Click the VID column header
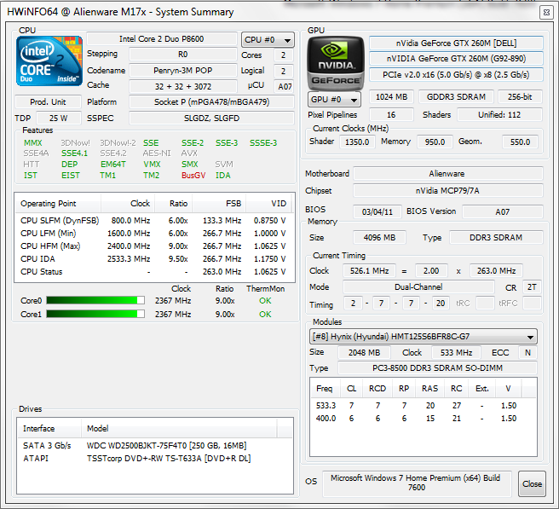Image resolution: width=559 pixels, height=509 pixels. pos(268,203)
